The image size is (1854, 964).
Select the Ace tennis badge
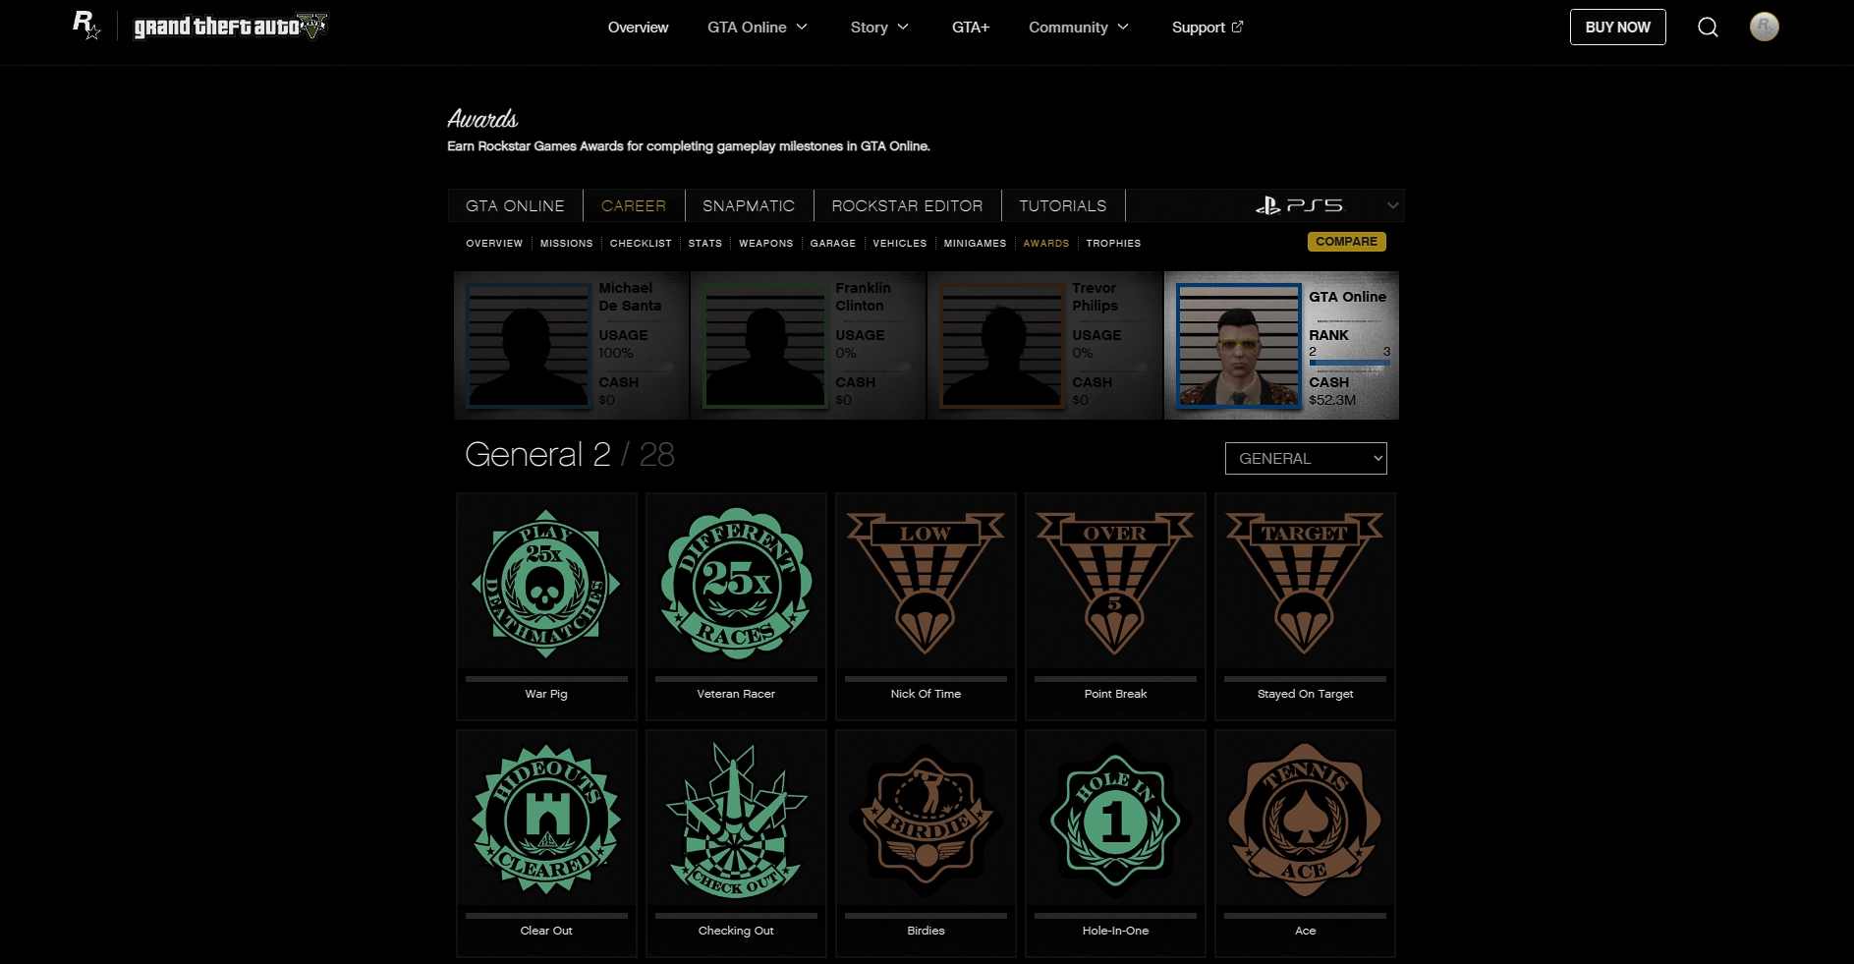[x=1305, y=820]
